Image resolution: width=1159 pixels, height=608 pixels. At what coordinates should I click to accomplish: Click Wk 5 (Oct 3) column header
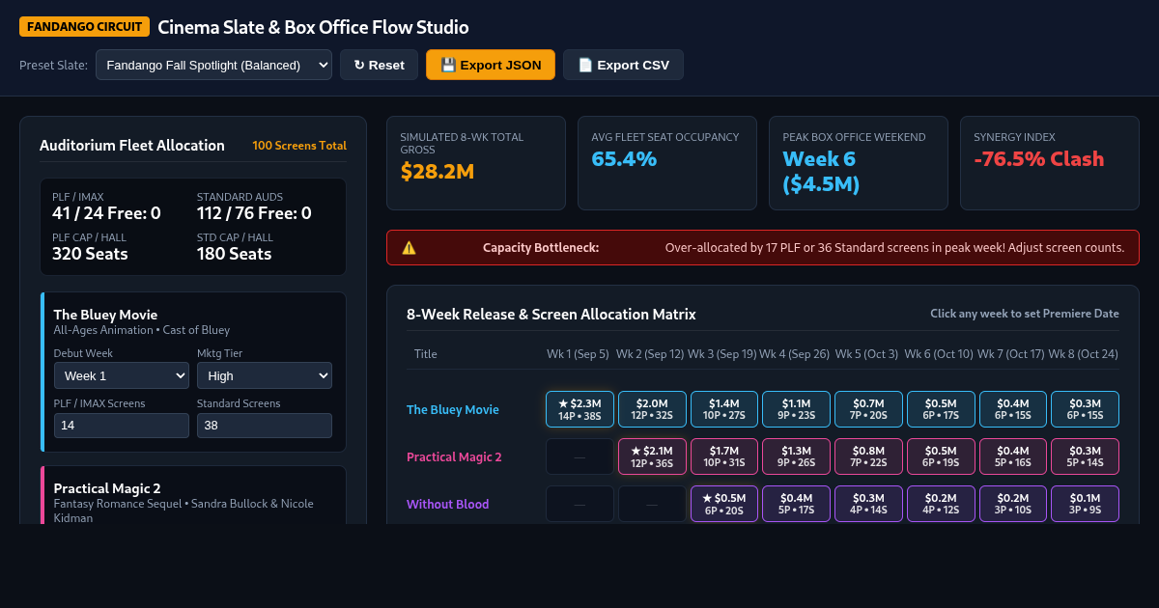pos(866,354)
